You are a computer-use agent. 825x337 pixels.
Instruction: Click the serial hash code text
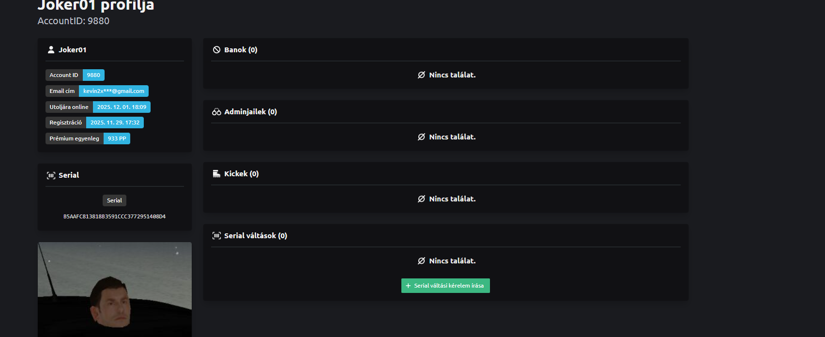[x=114, y=216]
